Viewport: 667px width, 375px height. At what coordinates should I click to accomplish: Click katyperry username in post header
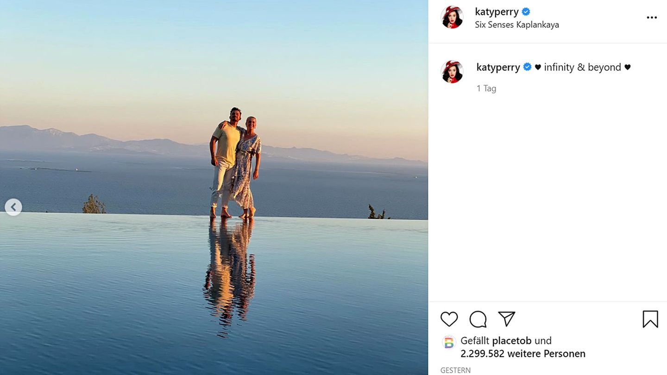click(497, 12)
